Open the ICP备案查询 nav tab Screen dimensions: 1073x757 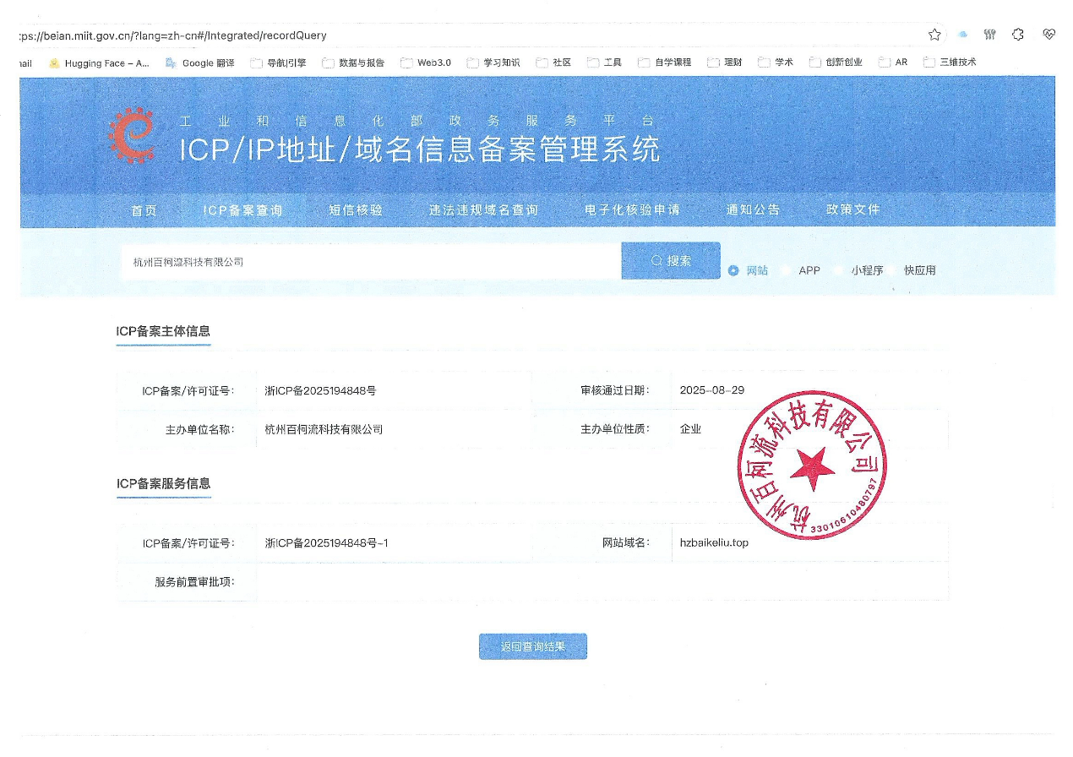(x=242, y=210)
